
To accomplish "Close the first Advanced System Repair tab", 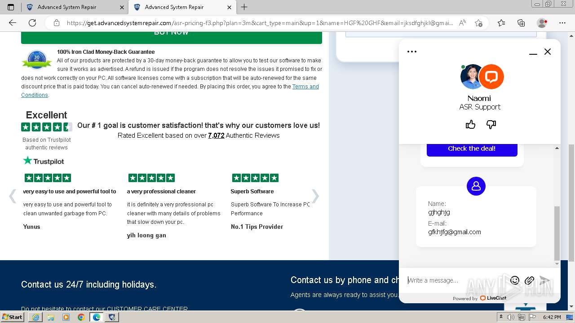I will pyautogui.click(x=122, y=7).
